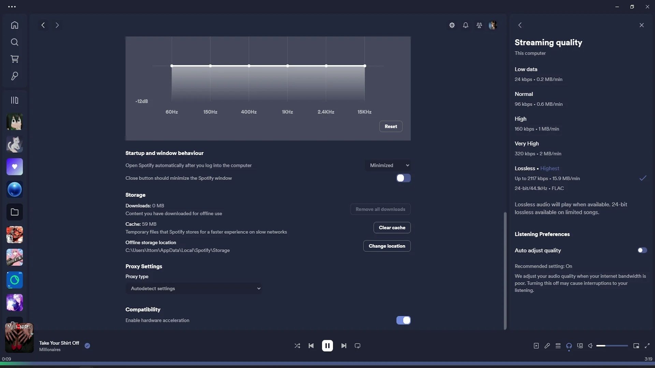This screenshot has height=368, width=655.
Task: Click the Clear cache button
Action: [x=391, y=227]
